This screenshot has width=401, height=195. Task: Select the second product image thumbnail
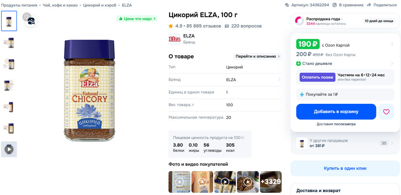coord(9,43)
